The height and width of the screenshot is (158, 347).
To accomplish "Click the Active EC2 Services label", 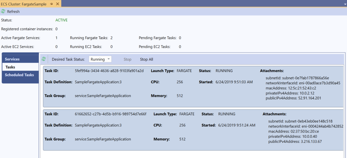I will coord(18,47).
